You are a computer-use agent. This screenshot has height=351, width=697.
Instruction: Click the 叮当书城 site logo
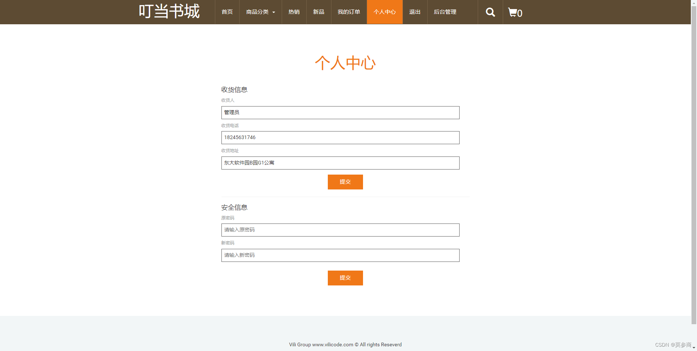point(169,11)
